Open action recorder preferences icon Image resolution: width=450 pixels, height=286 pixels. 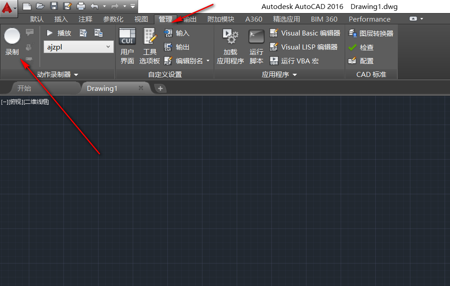(x=83, y=33)
